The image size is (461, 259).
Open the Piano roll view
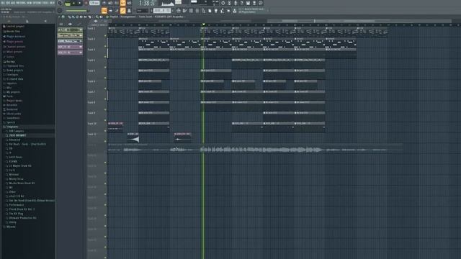click(184, 11)
